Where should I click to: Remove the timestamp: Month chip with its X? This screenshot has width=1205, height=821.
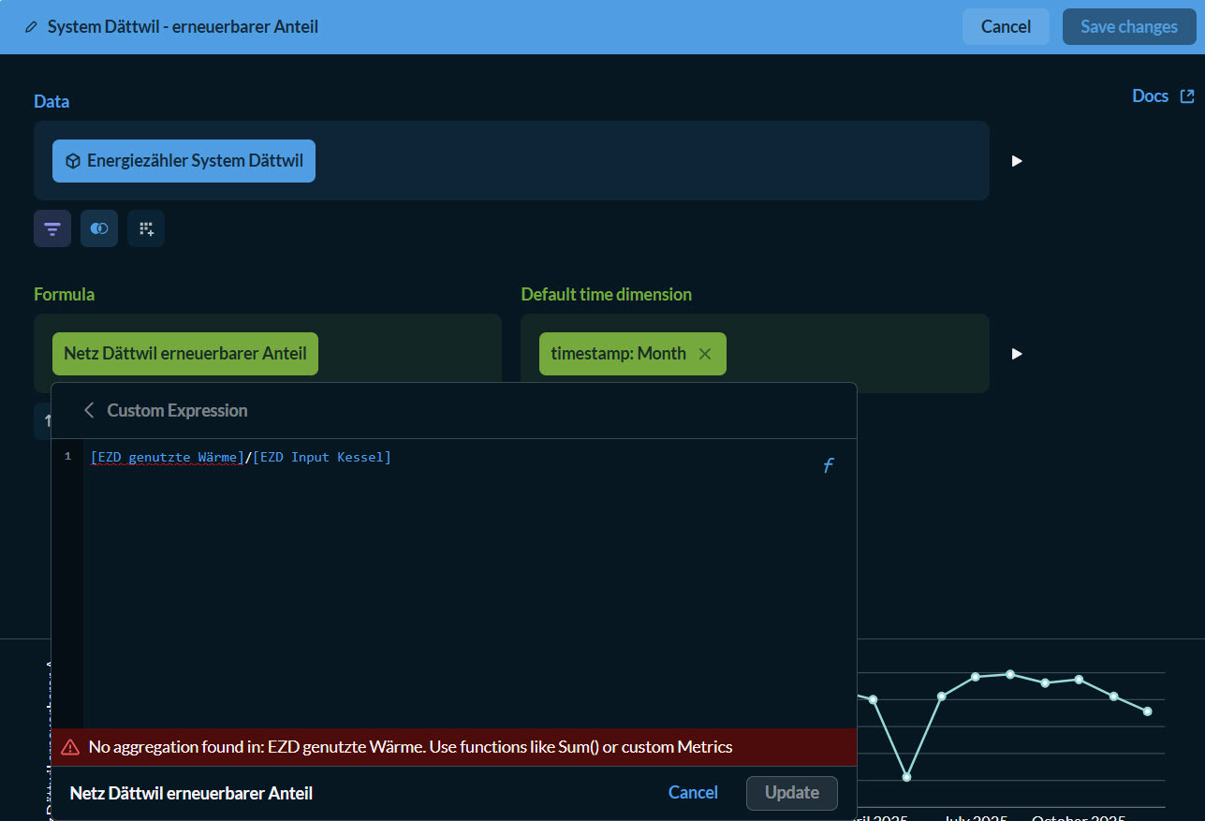705,354
